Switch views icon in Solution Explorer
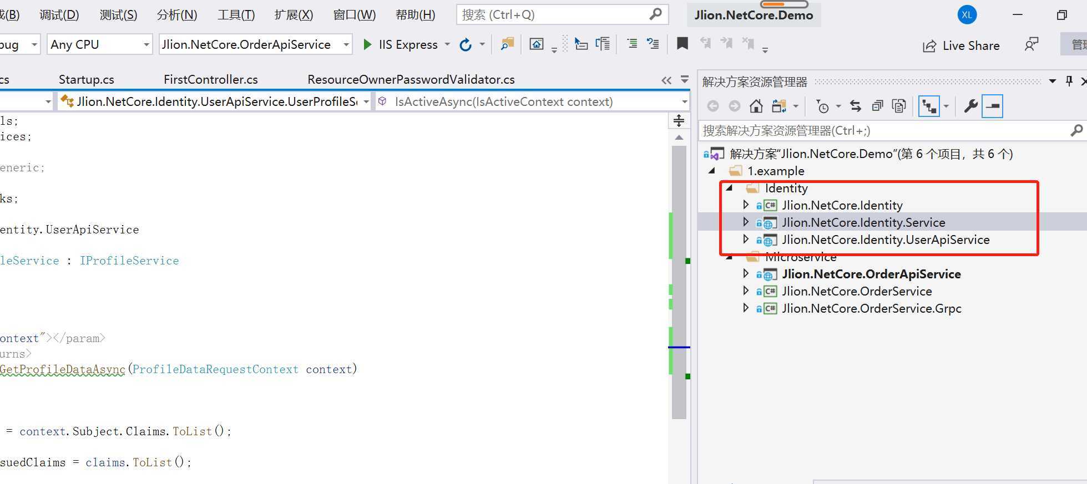 [x=780, y=106]
